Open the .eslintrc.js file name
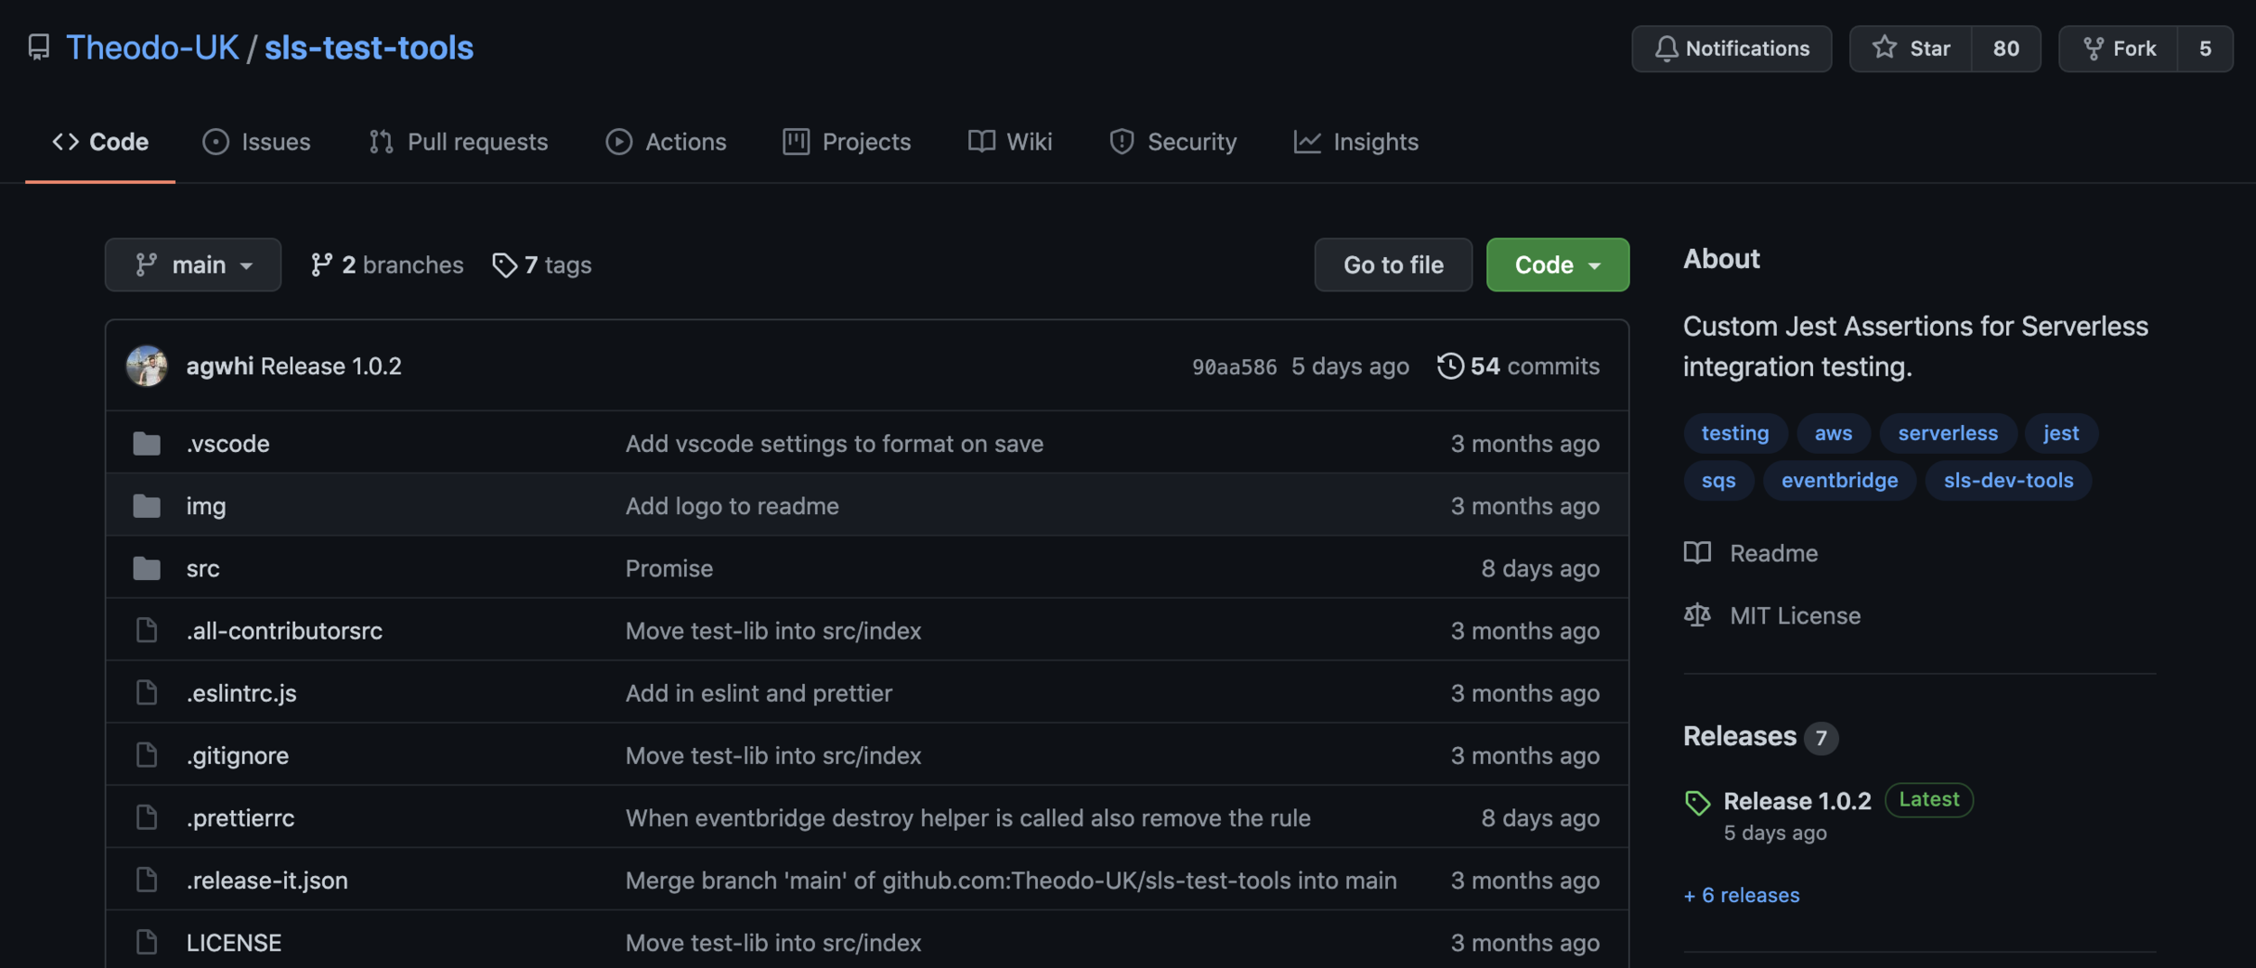The height and width of the screenshot is (968, 2256). pyautogui.click(x=241, y=692)
